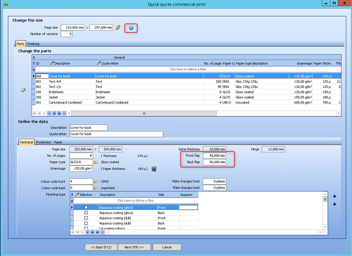Go to last record in parts grid navigator

[x=59, y=113]
